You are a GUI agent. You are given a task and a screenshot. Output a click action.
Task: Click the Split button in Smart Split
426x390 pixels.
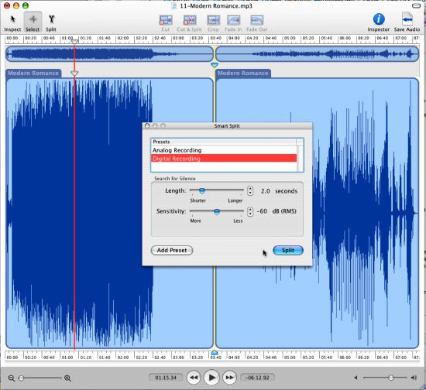click(x=288, y=250)
